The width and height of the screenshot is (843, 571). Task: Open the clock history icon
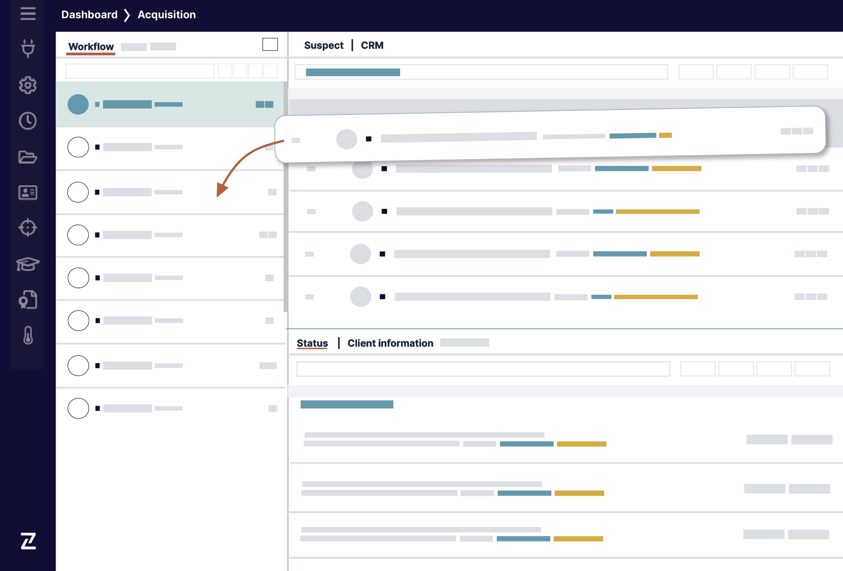pyautogui.click(x=28, y=121)
